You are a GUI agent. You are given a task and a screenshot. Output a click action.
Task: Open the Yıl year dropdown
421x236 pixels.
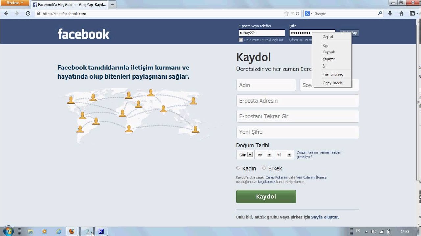click(284, 155)
